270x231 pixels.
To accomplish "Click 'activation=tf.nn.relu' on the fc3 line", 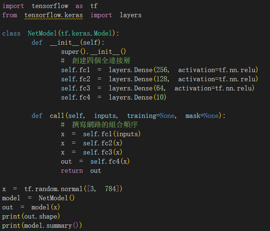I will tap(213, 88).
